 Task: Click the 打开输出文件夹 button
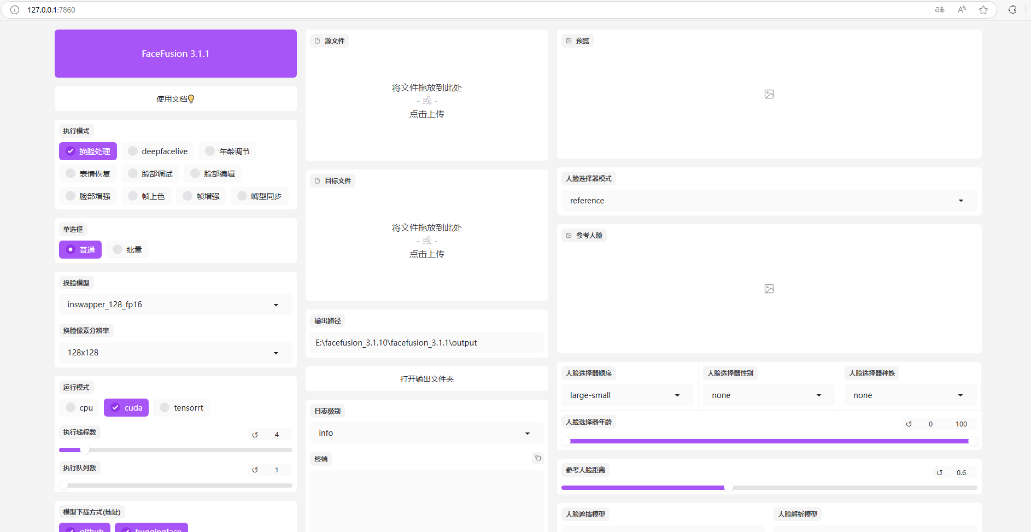426,379
